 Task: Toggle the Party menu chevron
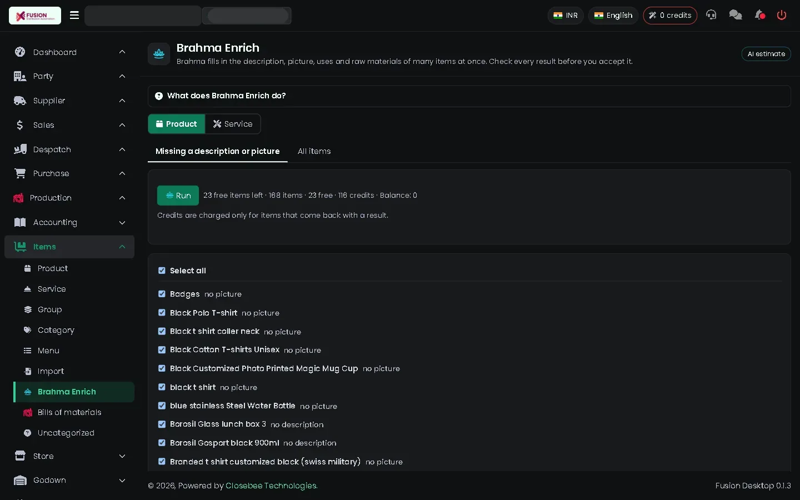pyautogui.click(x=122, y=76)
